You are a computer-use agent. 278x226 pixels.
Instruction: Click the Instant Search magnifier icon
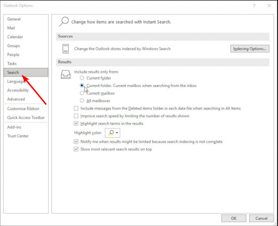(64, 22)
